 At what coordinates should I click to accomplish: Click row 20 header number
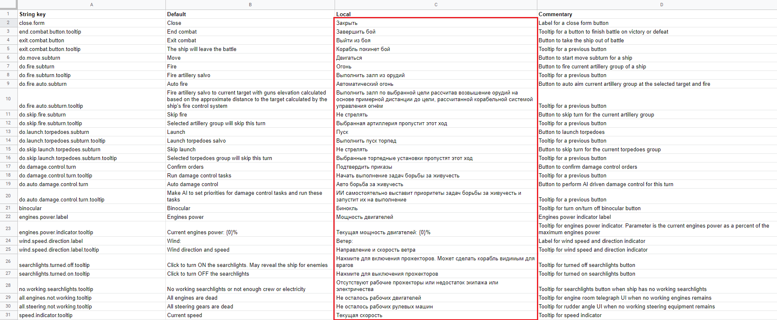coord(8,196)
